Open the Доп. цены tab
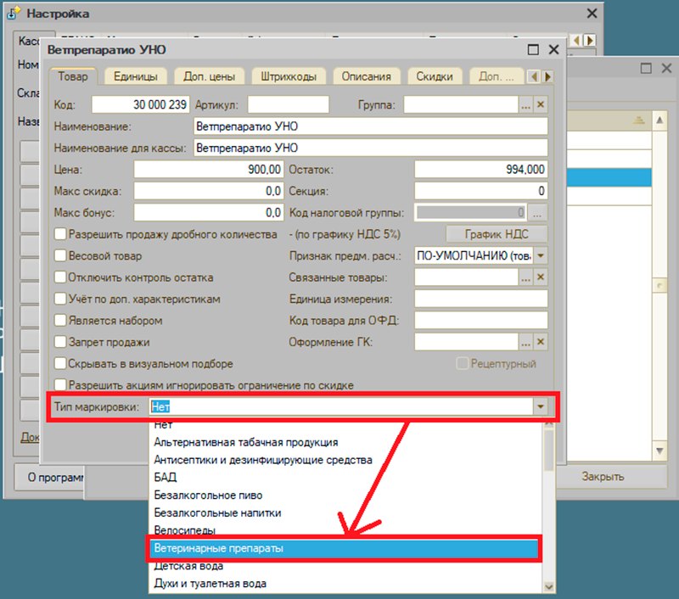 [209, 76]
